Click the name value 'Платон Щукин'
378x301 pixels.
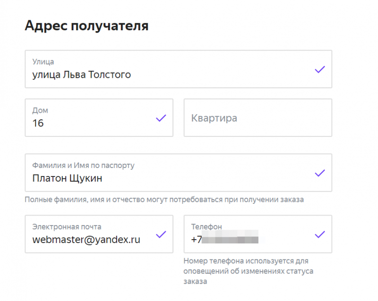pos(67,178)
